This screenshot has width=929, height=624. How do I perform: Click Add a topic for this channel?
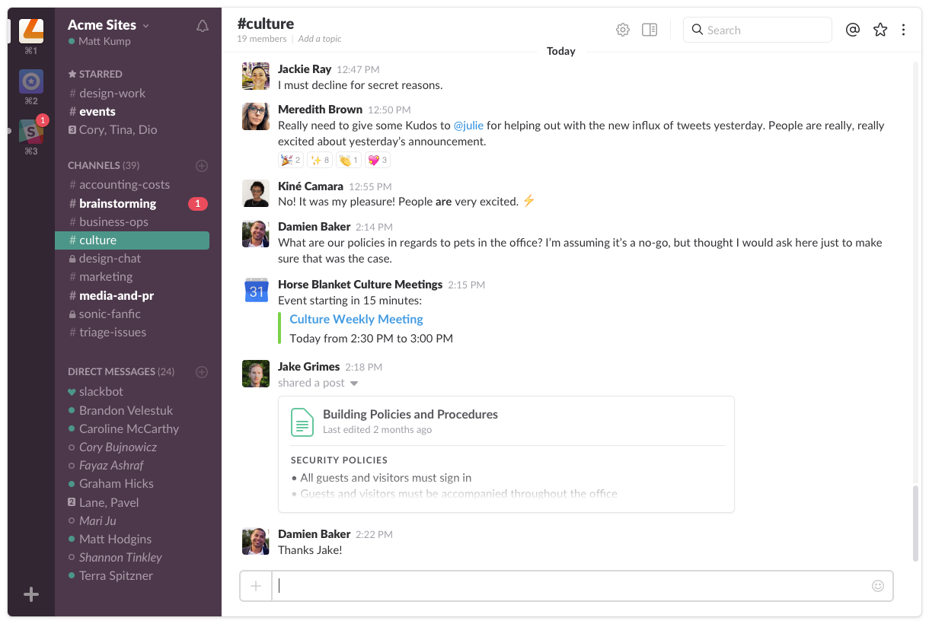point(320,39)
